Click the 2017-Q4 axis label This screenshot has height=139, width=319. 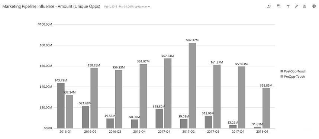pos(238,132)
